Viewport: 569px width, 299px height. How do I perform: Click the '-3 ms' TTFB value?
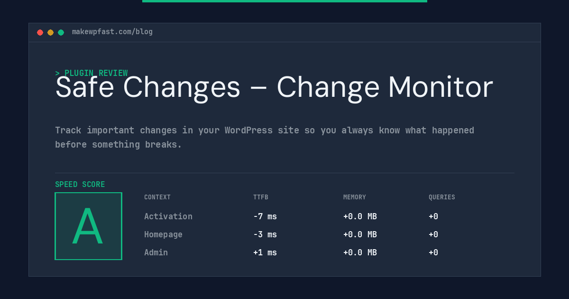click(x=265, y=234)
